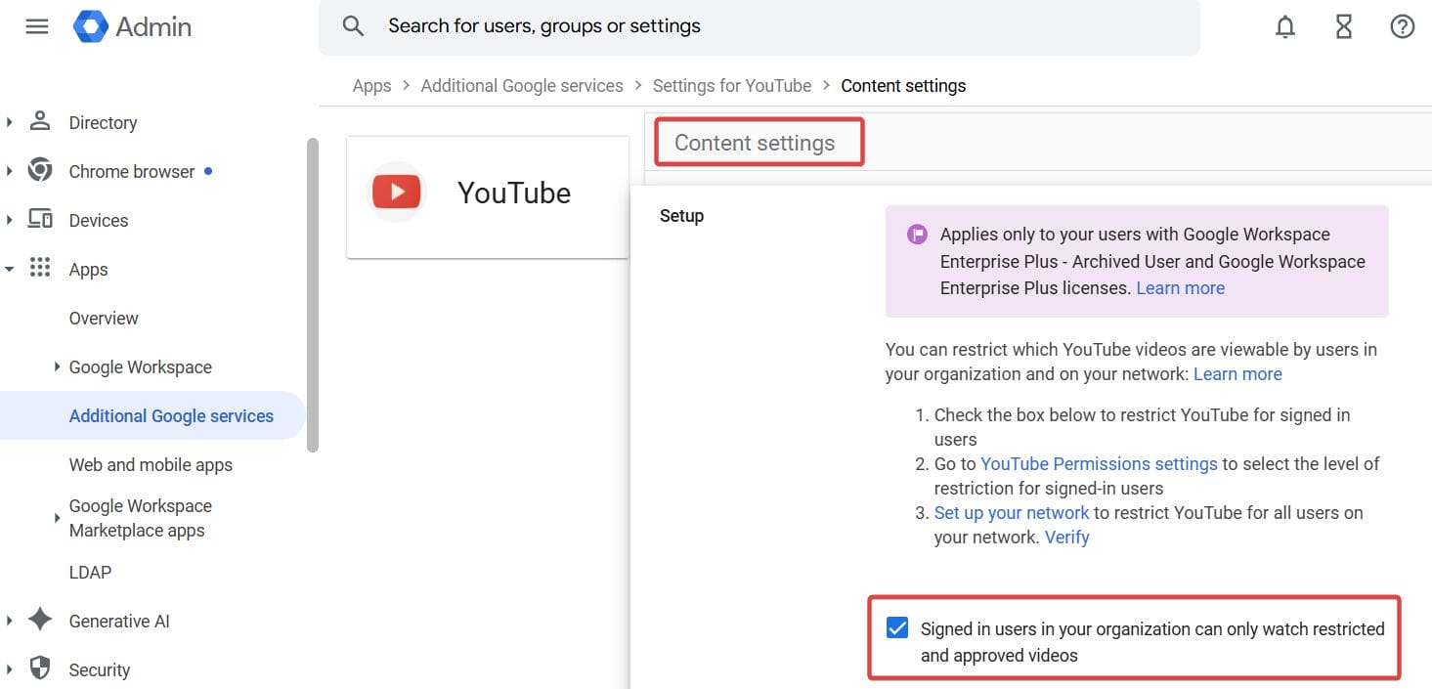Uncheck restricted and approved videos checkbox
The height and width of the screenshot is (689, 1432).
pos(897,628)
